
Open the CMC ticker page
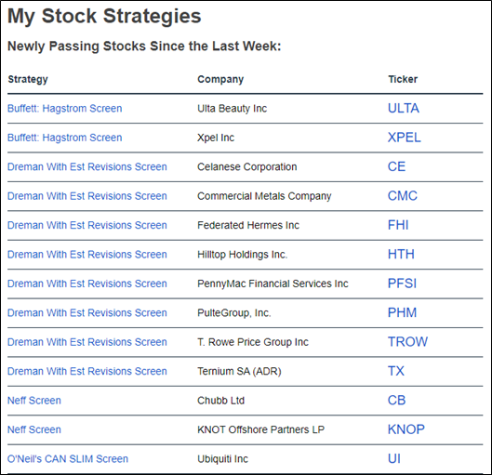[x=403, y=196]
